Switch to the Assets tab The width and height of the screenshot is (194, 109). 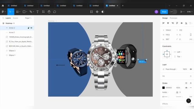coord(15,18)
